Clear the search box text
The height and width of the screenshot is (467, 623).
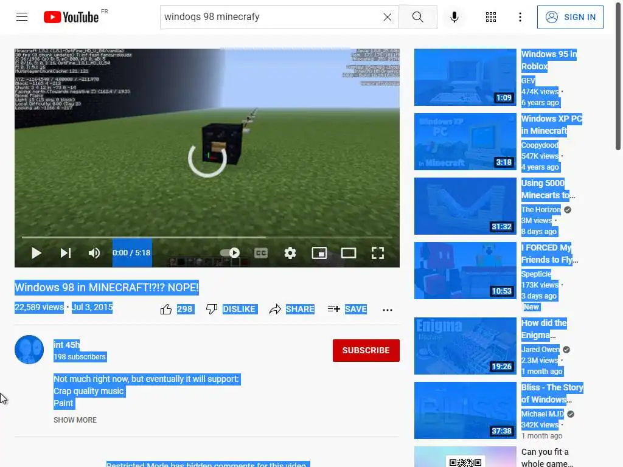click(x=388, y=17)
